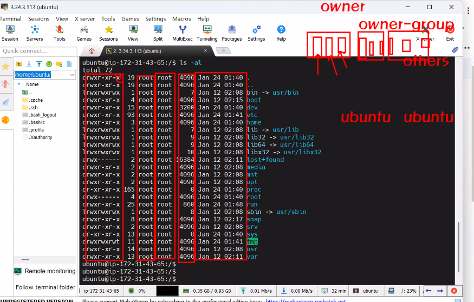Click the home tab icon

[92, 51]
